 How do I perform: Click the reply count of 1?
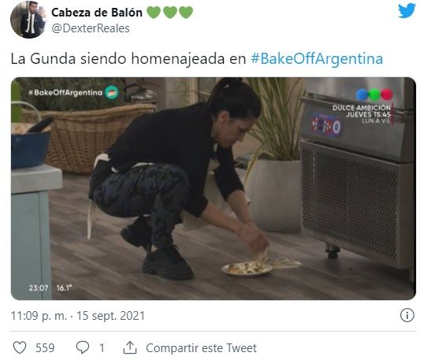click(x=102, y=348)
